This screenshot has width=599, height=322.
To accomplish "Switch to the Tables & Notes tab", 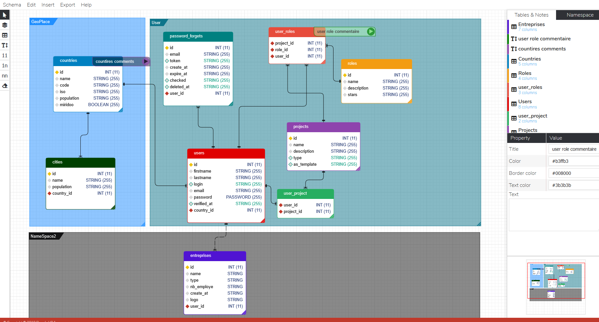I will click(x=531, y=15).
